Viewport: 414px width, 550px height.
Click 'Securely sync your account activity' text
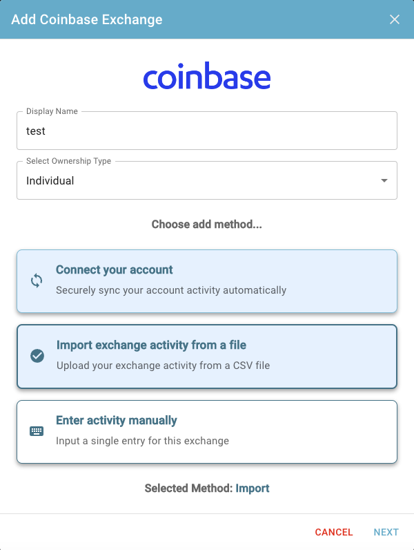[x=171, y=290]
